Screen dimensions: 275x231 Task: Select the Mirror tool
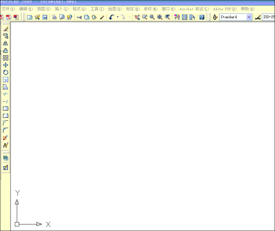click(x=6, y=43)
